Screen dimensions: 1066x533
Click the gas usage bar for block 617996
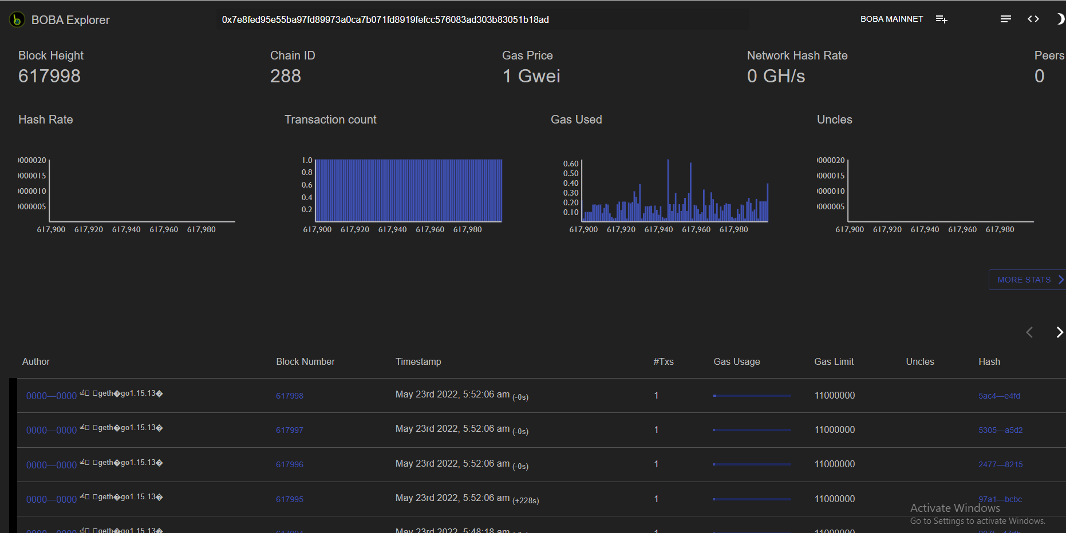point(752,464)
